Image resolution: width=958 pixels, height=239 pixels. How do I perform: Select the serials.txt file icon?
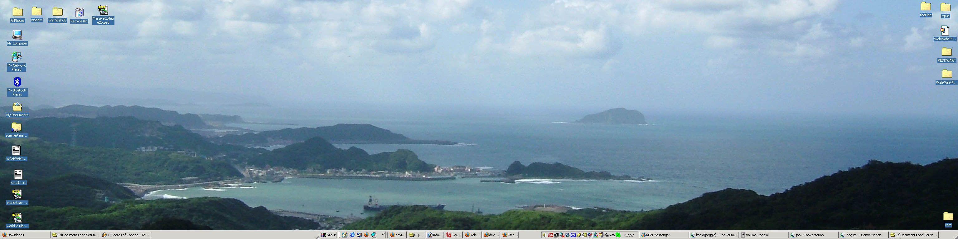point(18,175)
